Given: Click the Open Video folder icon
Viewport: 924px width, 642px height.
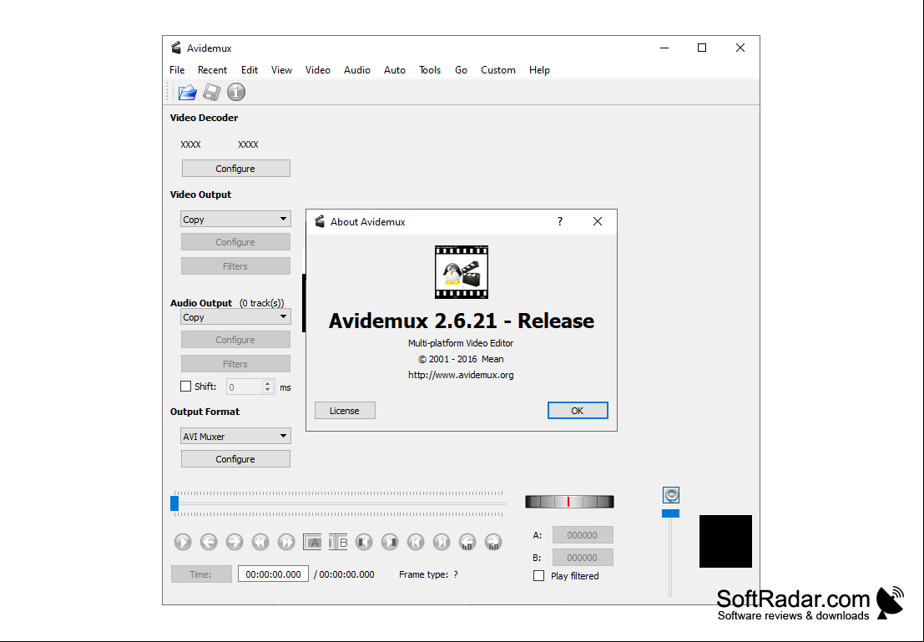Looking at the screenshot, I should [x=188, y=92].
